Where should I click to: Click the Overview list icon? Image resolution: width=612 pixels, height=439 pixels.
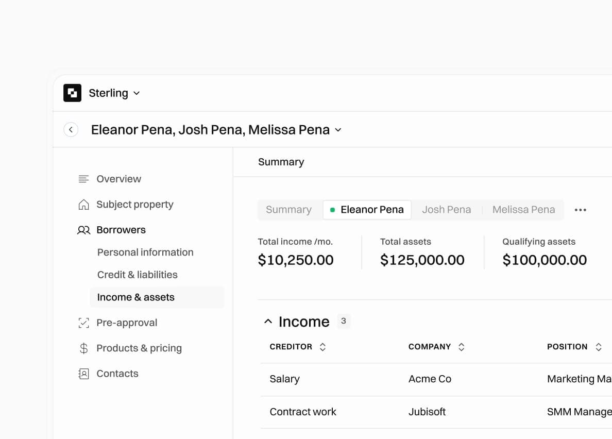pos(83,179)
